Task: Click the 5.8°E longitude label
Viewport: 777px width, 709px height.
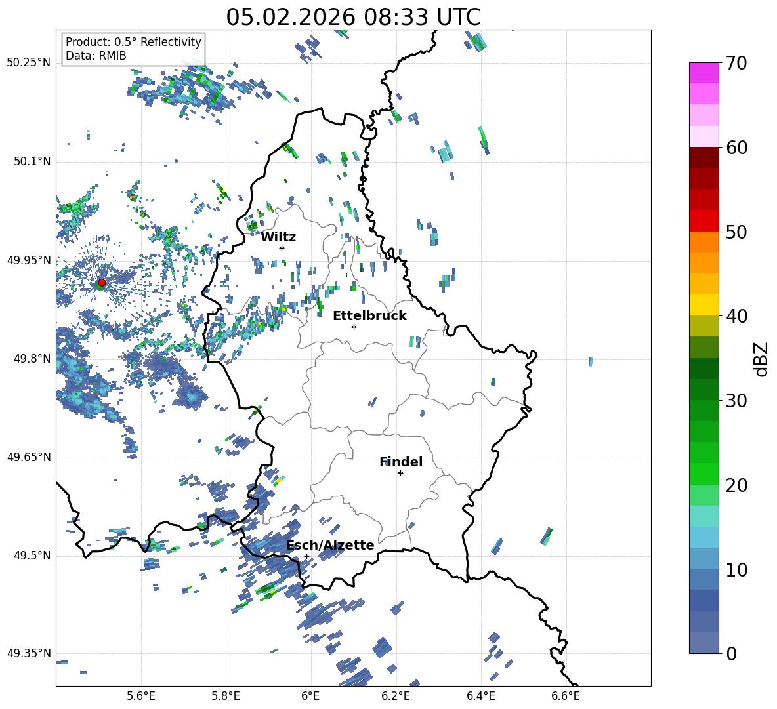Action: pyautogui.click(x=226, y=697)
